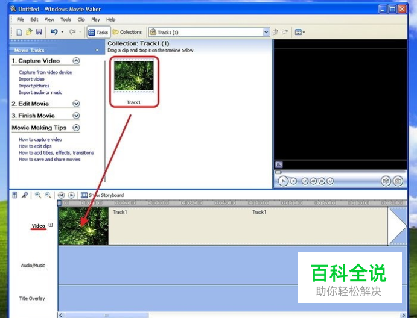Open the Edit menu
Image resolution: width=417 pixels, height=318 pixels.
pyautogui.click(x=34, y=20)
